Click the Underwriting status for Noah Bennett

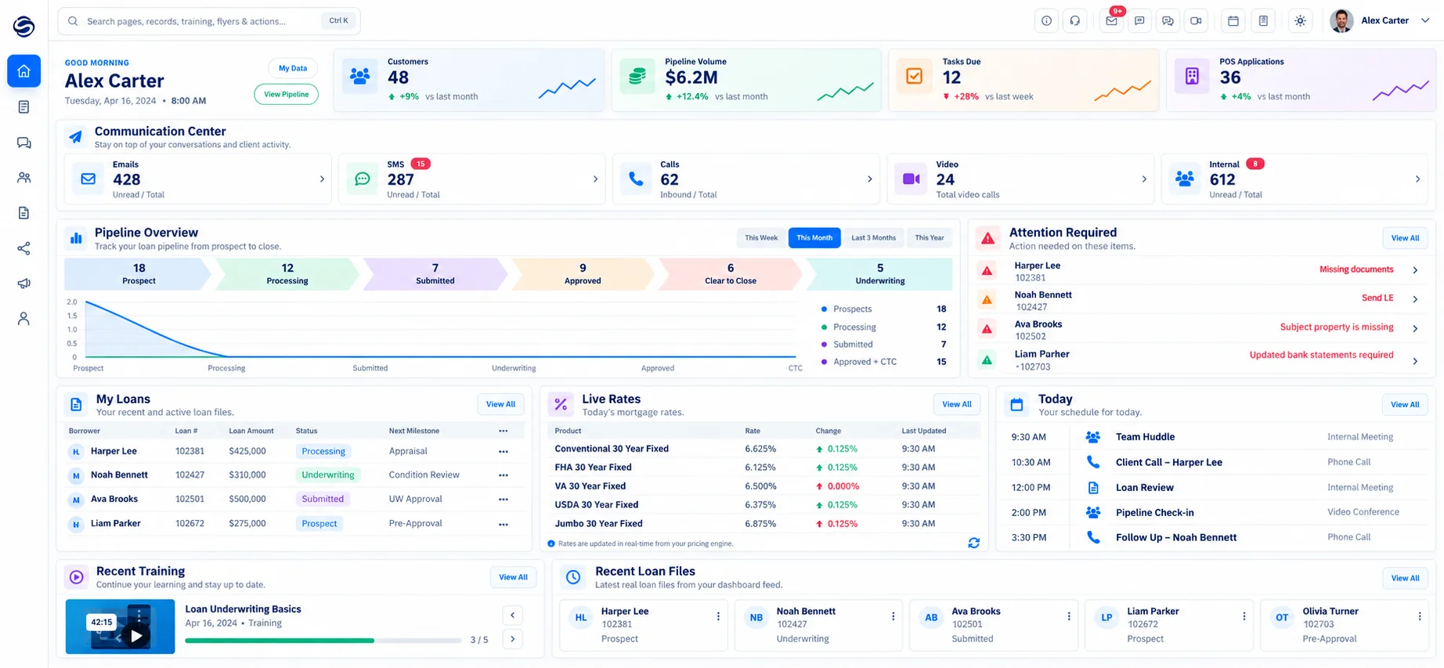point(328,475)
